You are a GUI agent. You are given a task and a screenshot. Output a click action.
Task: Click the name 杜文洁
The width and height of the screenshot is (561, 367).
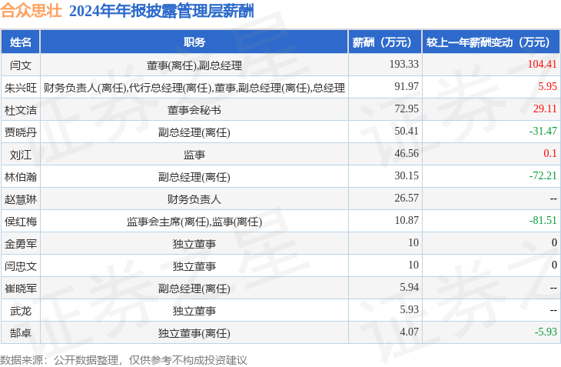point(21,110)
